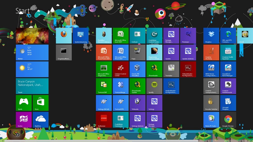Launch Creative ALchemy
The width and height of the screenshot is (253, 142).
(211, 53)
